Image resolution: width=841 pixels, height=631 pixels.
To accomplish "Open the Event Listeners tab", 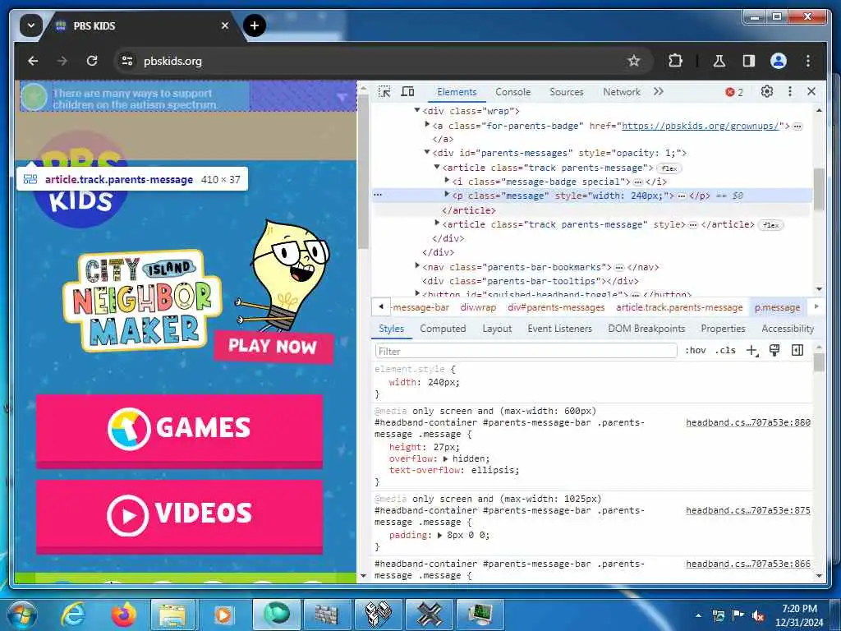I will pyautogui.click(x=559, y=329).
